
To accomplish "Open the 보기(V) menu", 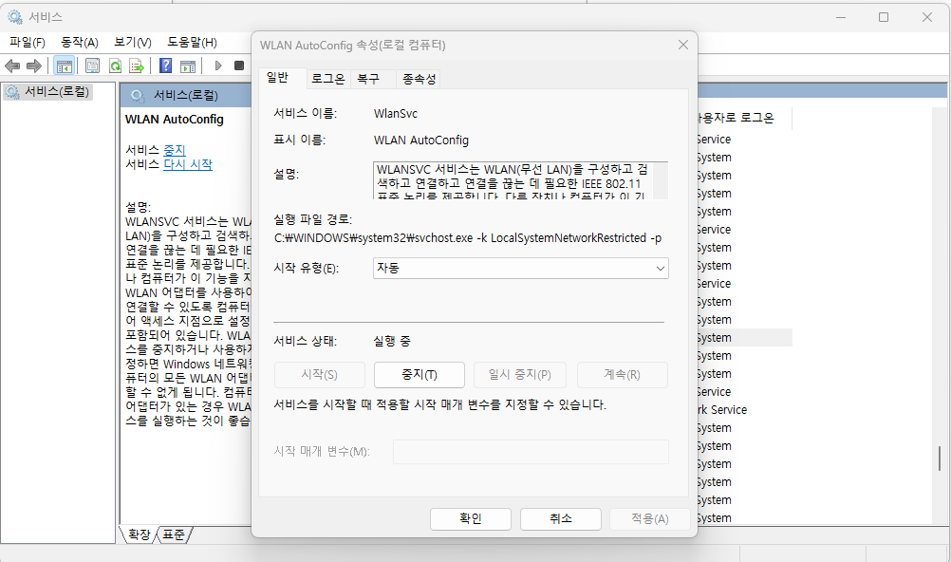I will [x=133, y=42].
